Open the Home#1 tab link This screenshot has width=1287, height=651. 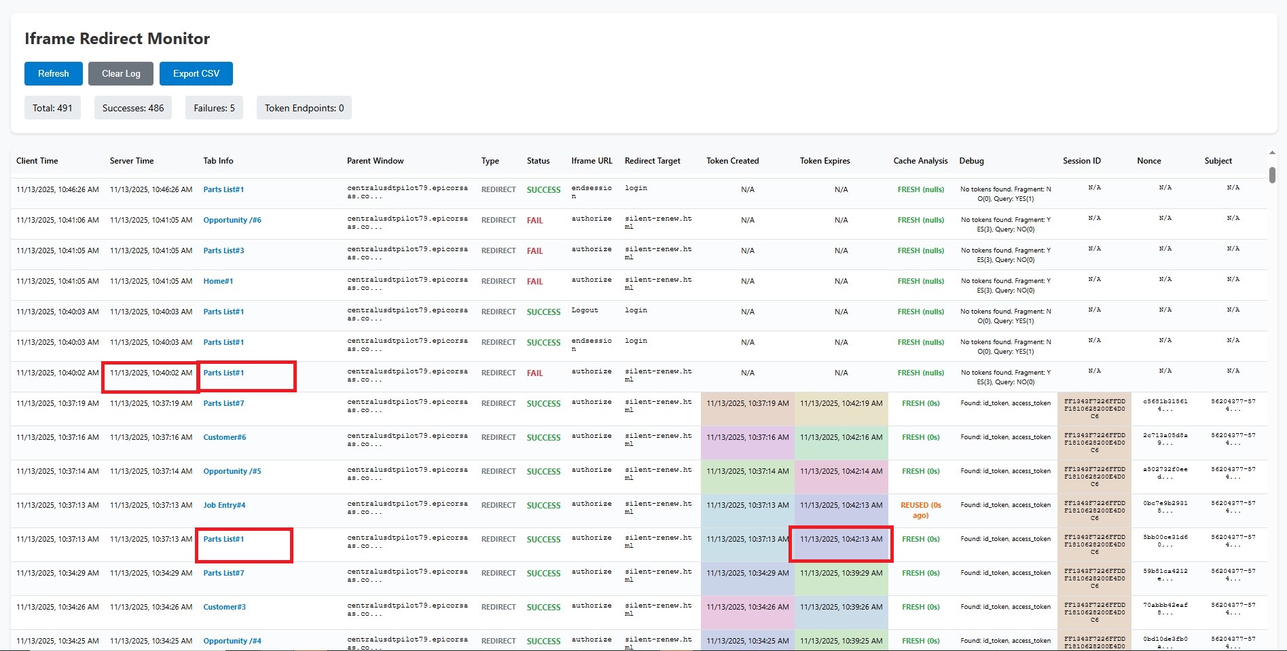(218, 281)
